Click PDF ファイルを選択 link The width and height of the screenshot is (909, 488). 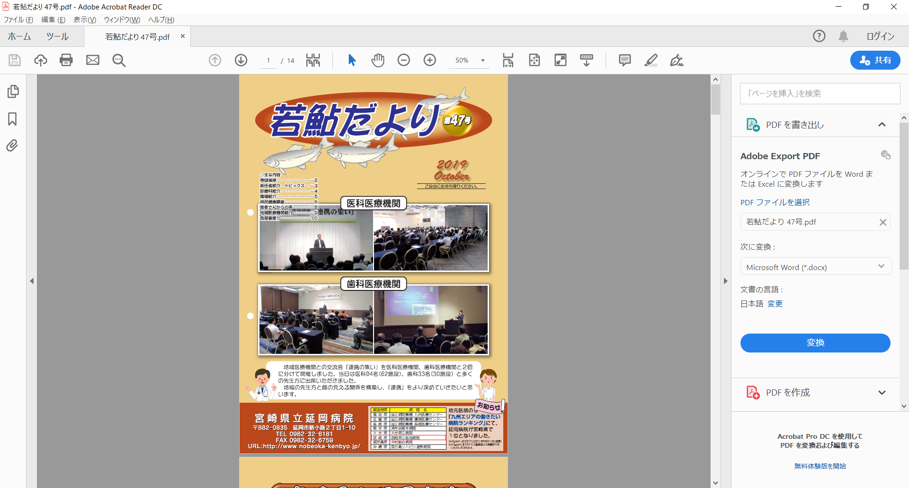(x=775, y=202)
